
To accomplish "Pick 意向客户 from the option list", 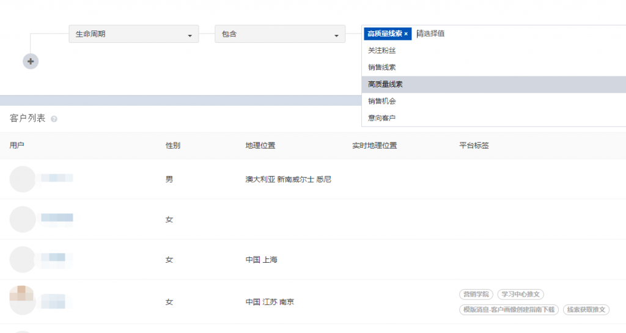I will point(382,117).
